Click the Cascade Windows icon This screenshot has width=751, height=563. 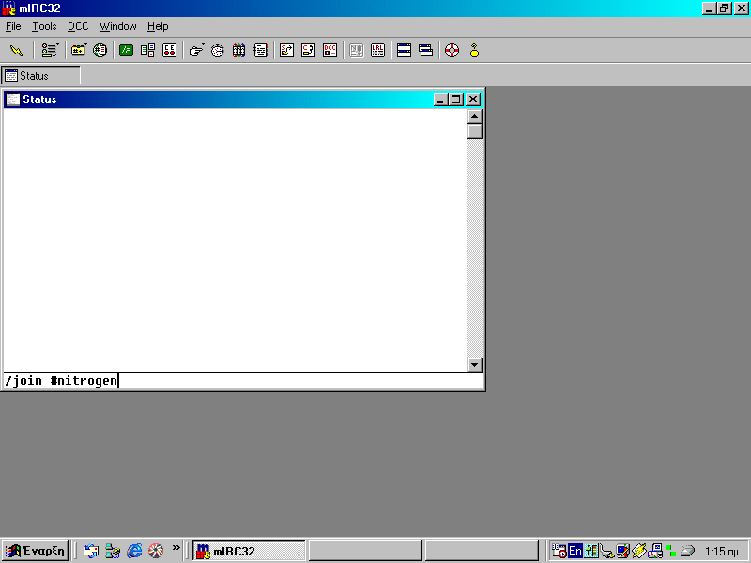point(425,51)
